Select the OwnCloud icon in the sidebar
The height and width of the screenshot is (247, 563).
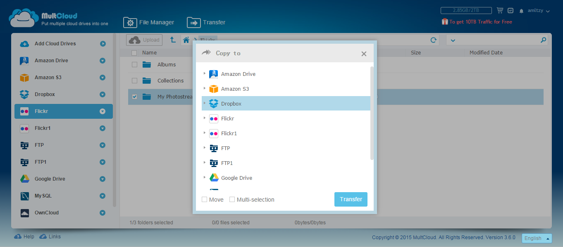pyautogui.click(x=24, y=213)
